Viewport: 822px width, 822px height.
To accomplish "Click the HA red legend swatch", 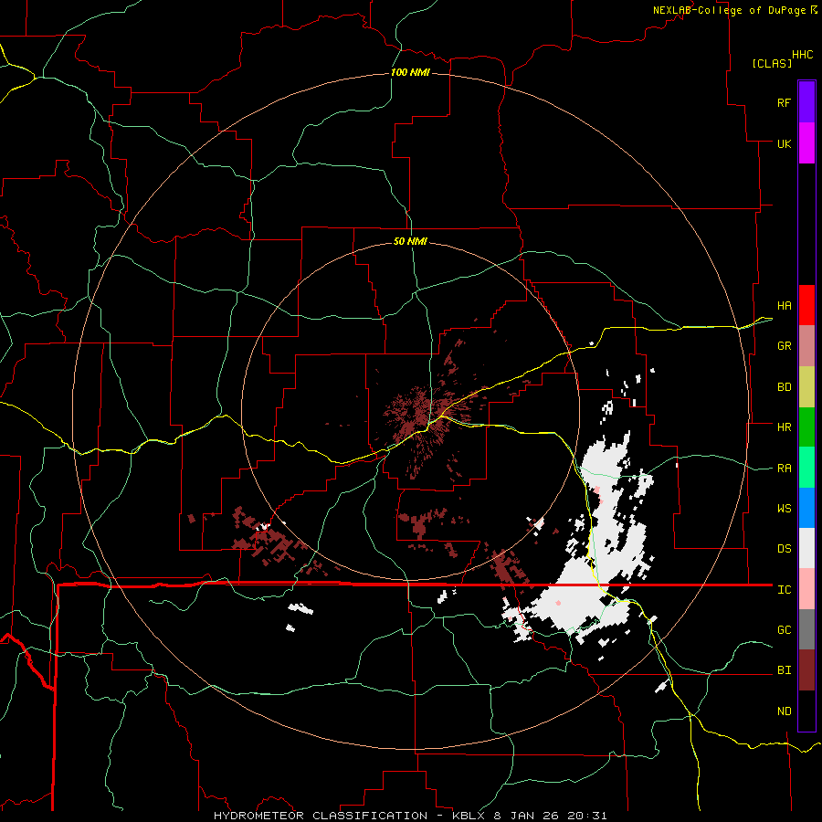I will [806, 305].
